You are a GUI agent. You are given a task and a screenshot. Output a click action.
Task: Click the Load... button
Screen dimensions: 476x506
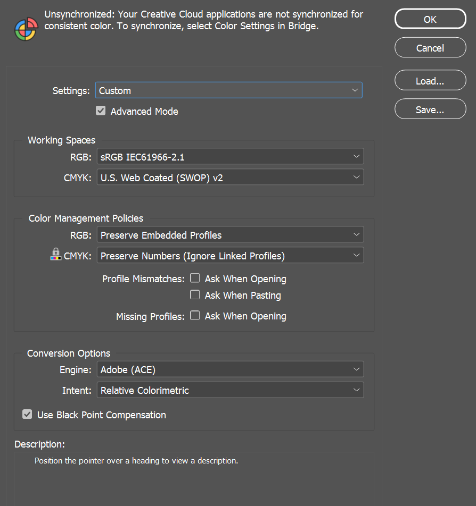pyautogui.click(x=430, y=80)
